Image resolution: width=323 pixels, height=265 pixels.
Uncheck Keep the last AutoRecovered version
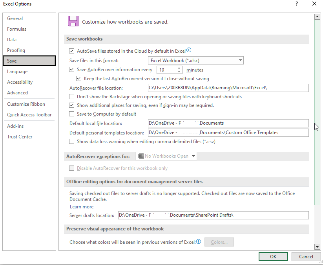click(x=78, y=79)
